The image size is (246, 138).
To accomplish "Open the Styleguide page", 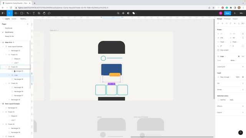I will click(x=8, y=28).
